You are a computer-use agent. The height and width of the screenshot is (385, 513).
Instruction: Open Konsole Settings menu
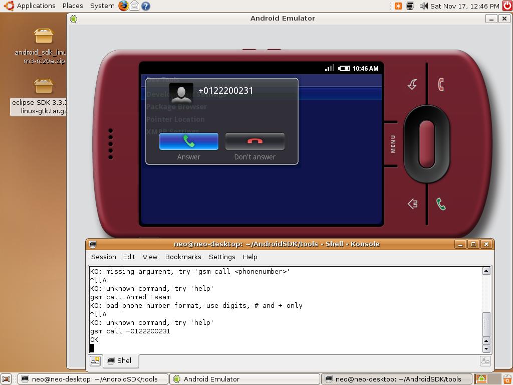(x=222, y=257)
